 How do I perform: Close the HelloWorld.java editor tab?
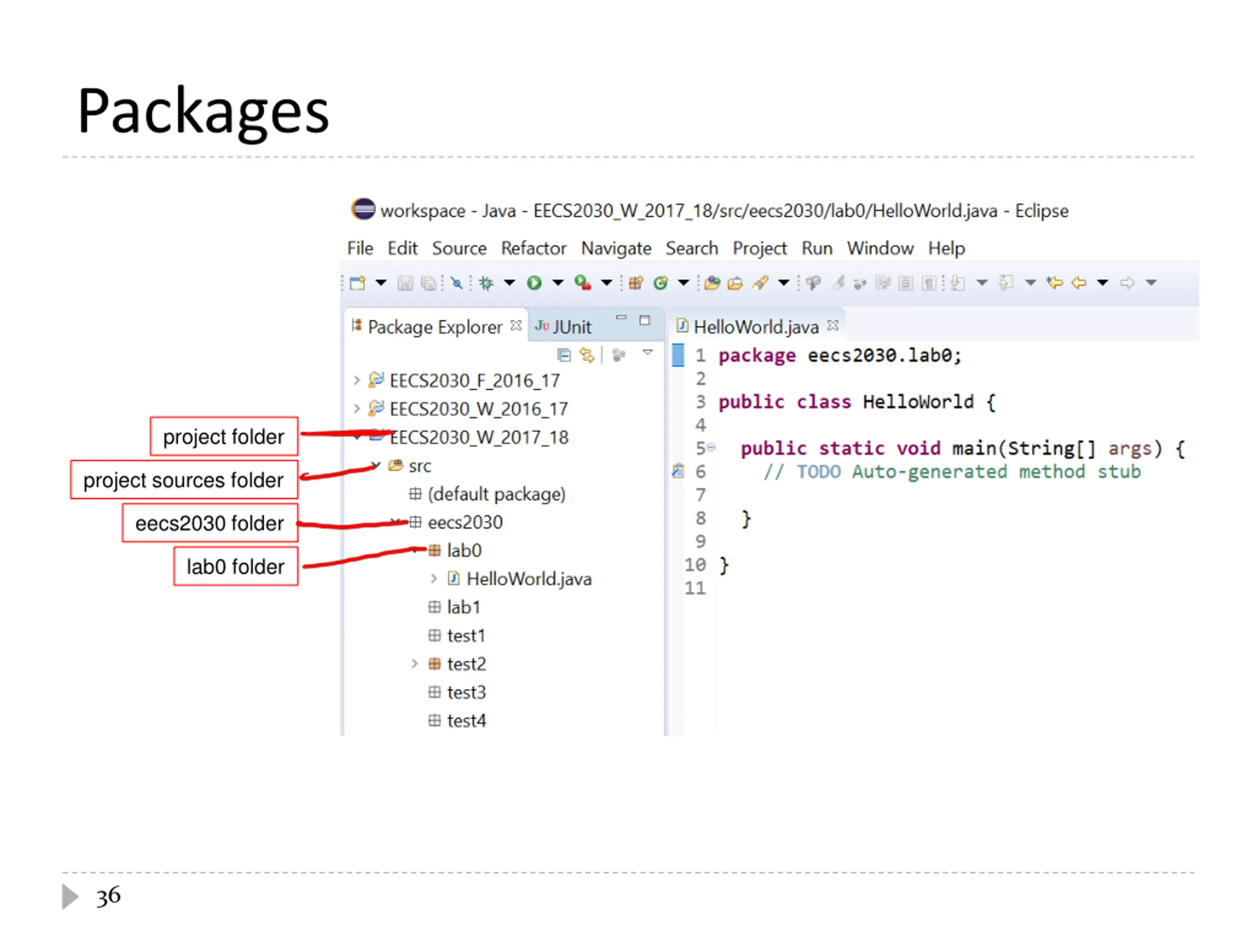[x=832, y=325]
